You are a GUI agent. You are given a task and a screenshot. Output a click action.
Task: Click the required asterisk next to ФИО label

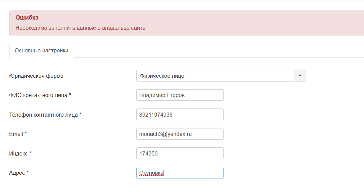70,95
